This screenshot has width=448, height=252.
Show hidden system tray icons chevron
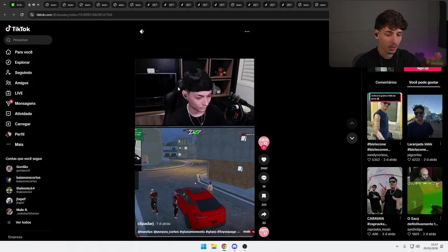pos(397,246)
